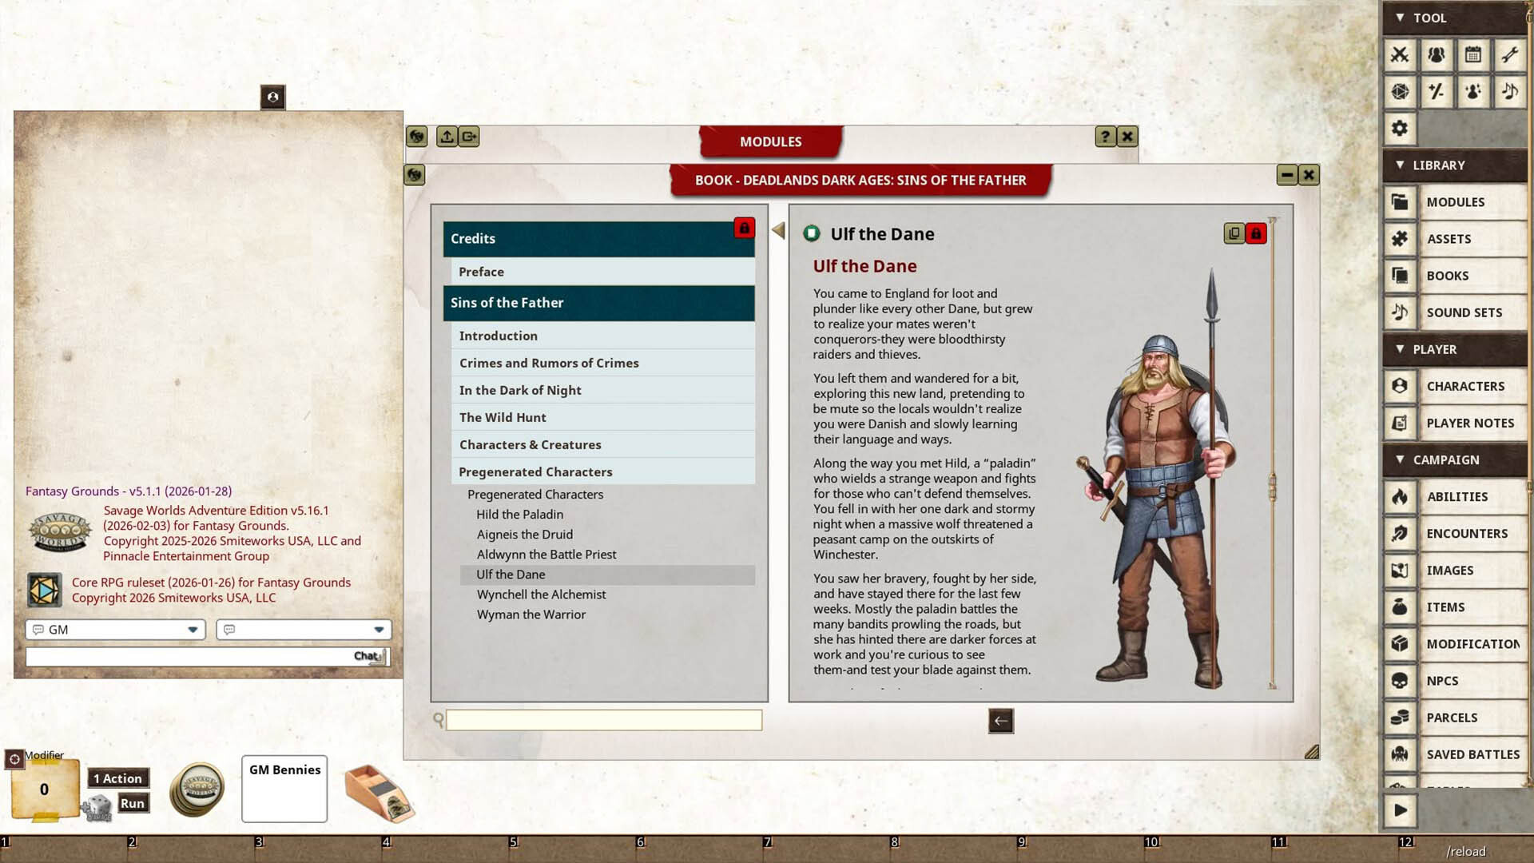This screenshot has width=1534, height=863.
Task: Open the music notes sound tool
Action: click(x=1510, y=91)
